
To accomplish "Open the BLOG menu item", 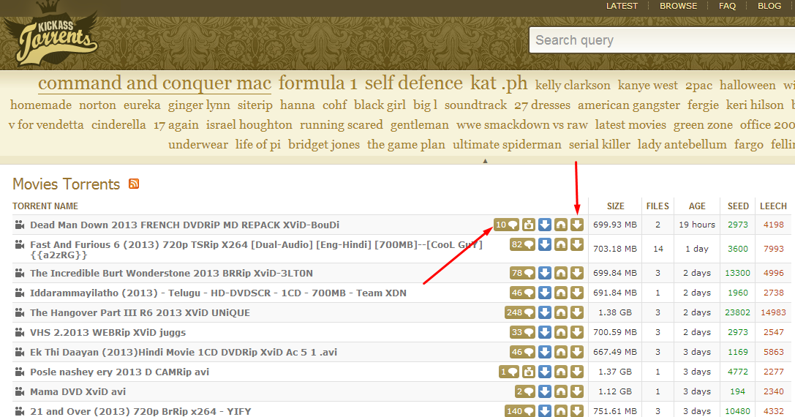I will [x=769, y=6].
